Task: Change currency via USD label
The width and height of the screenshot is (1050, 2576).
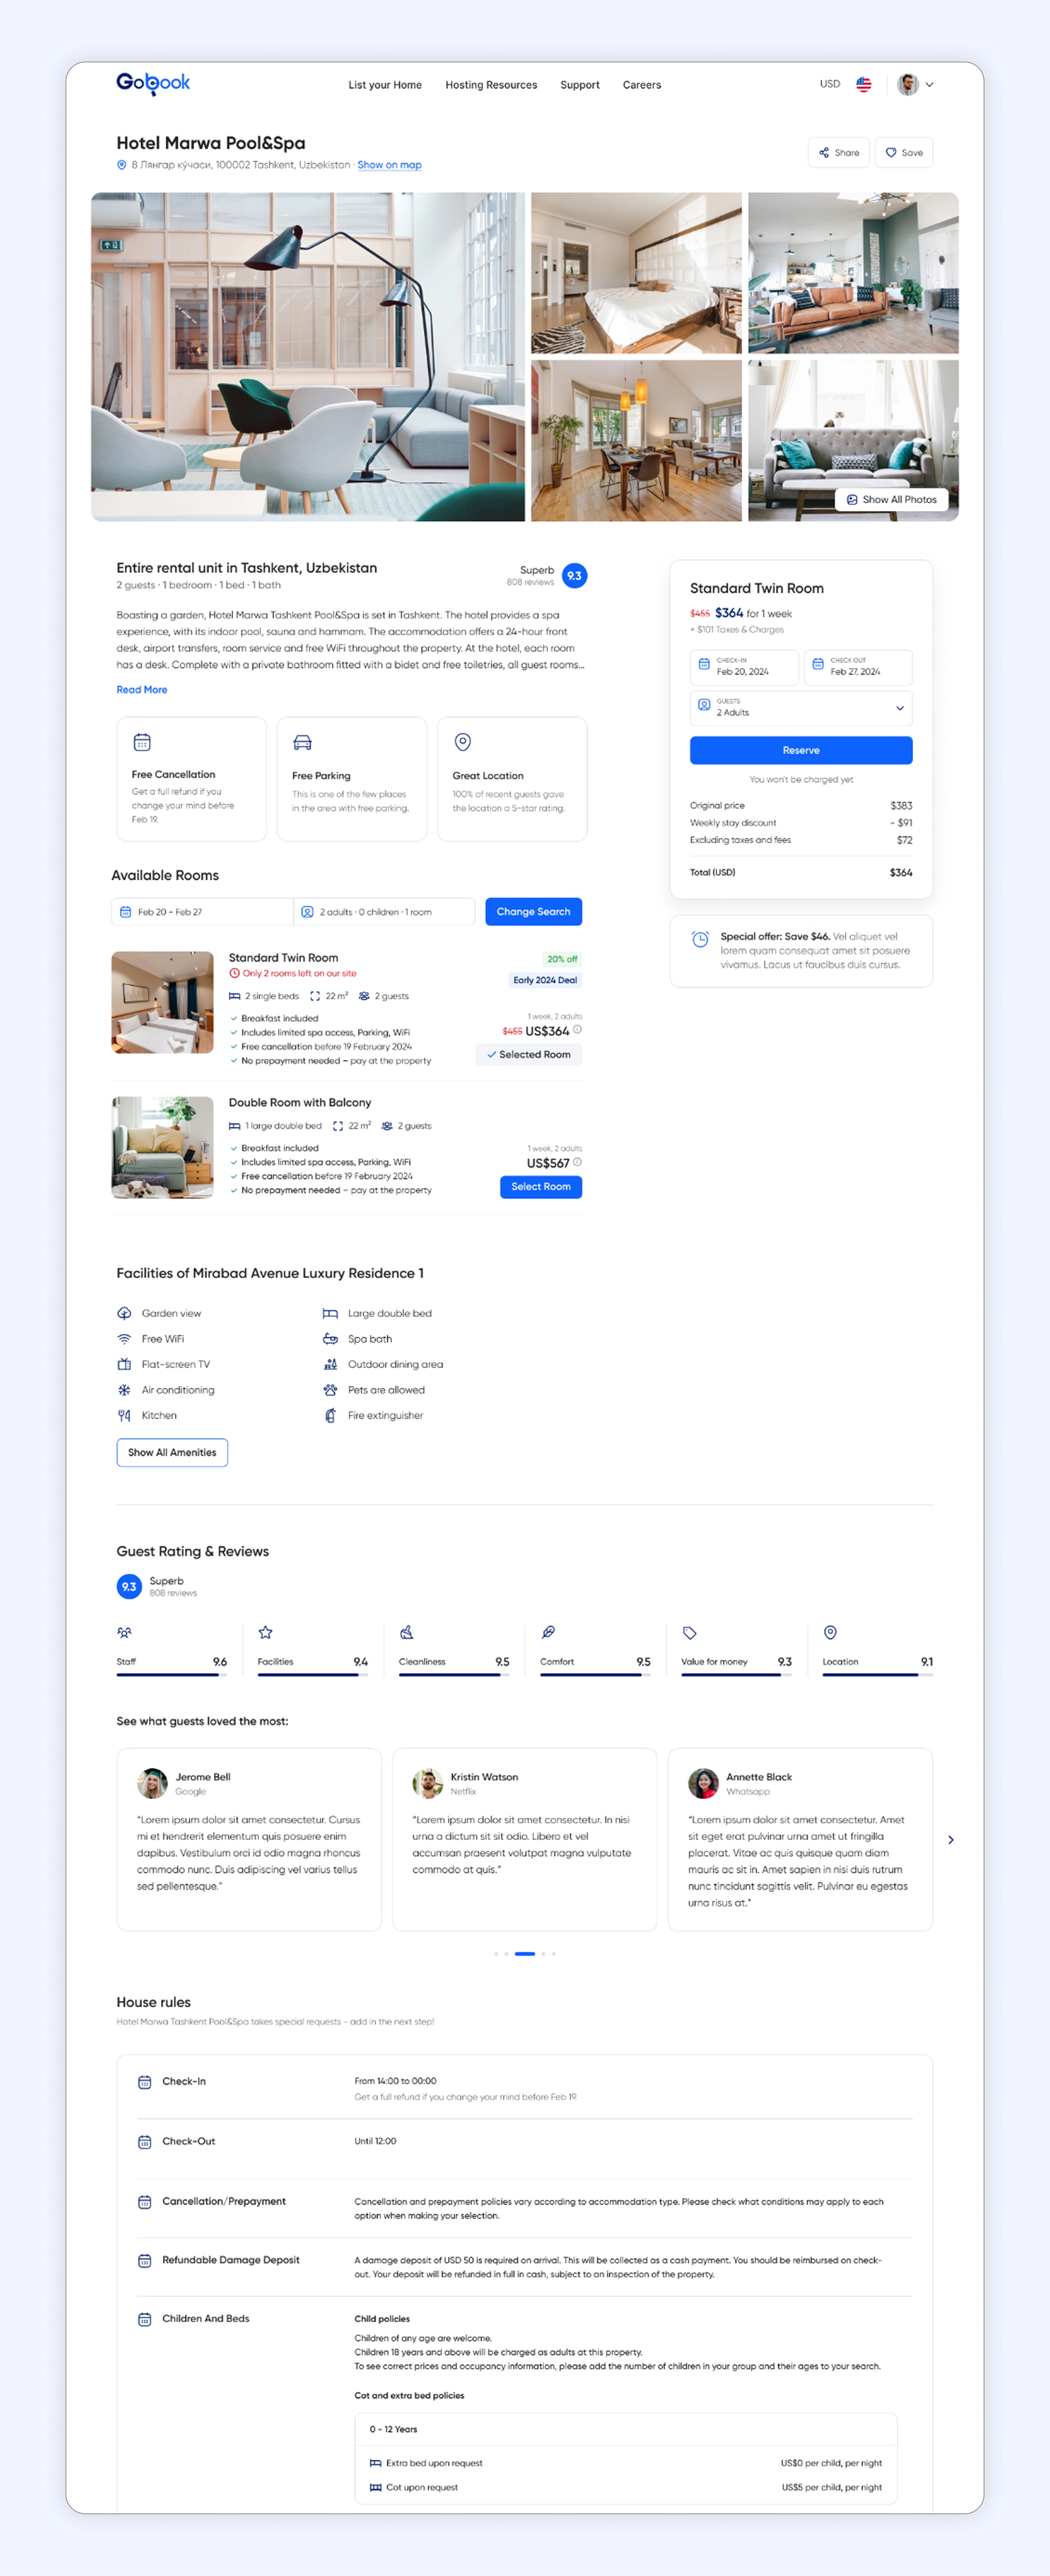Action: tap(830, 84)
